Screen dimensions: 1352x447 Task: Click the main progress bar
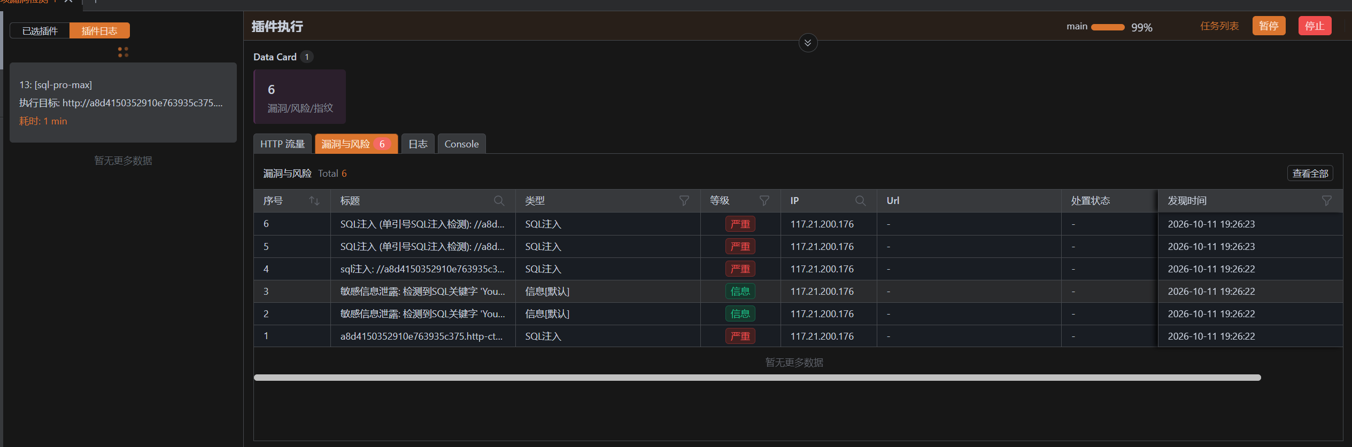[x=1108, y=27]
